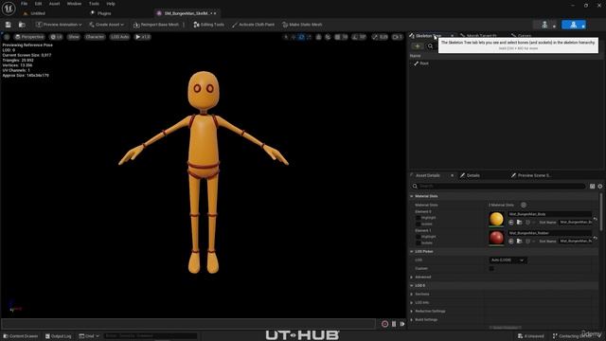The width and height of the screenshot is (606, 341).
Task: Click the add (+) icon in Skeleton Tree
Action: coord(417,46)
